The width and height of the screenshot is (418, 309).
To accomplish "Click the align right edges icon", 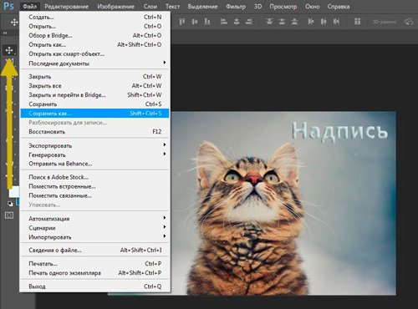I will click(x=249, y=22).
